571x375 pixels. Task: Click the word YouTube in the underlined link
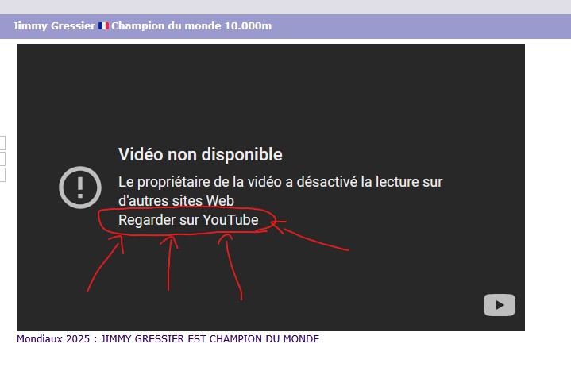tap(230, 220)
